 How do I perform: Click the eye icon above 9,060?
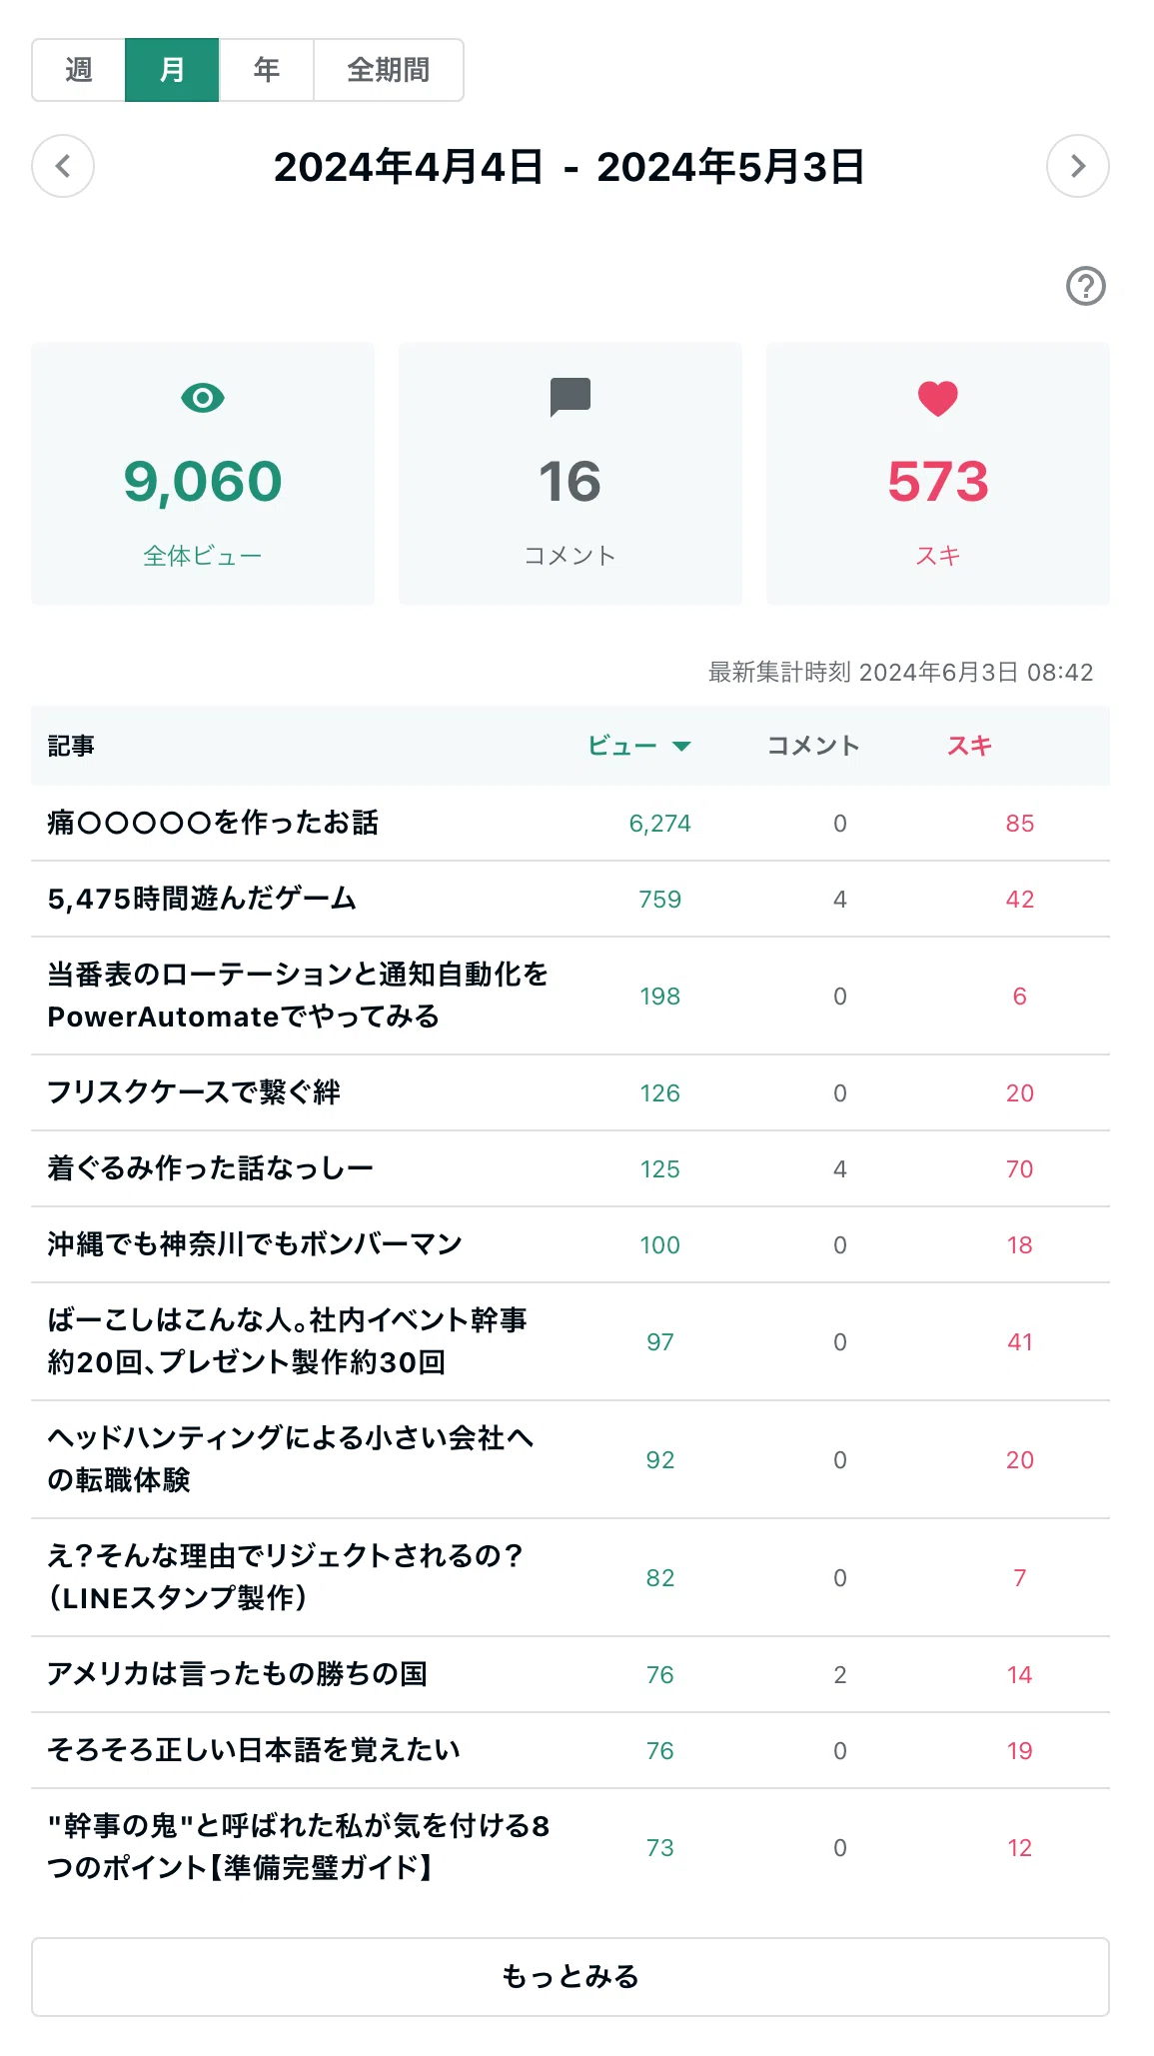(x=203, y=398)
